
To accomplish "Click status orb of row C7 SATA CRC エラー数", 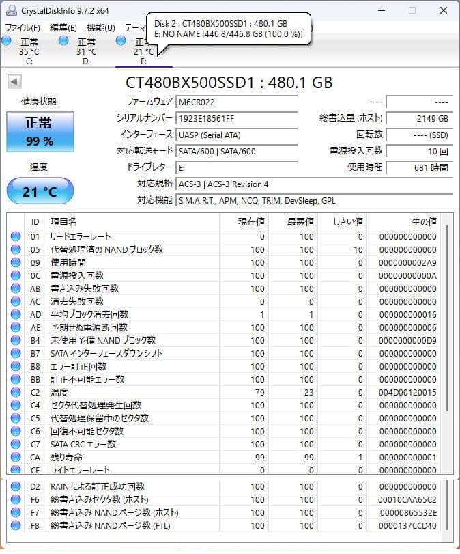I will click(16, 444).
